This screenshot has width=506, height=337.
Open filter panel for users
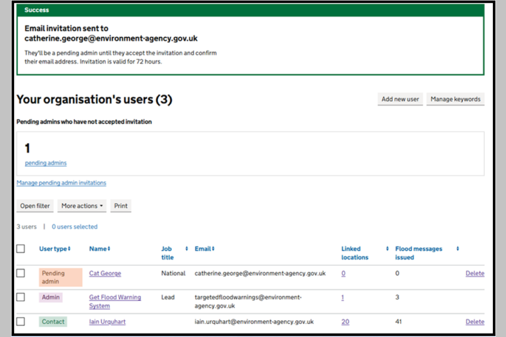pos(35,206)
